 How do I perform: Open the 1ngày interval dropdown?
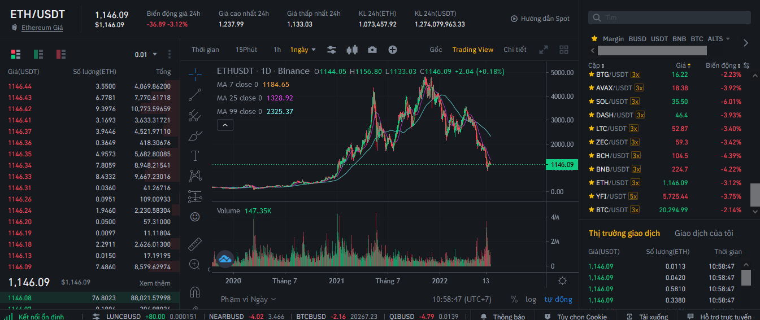point(303,50)
